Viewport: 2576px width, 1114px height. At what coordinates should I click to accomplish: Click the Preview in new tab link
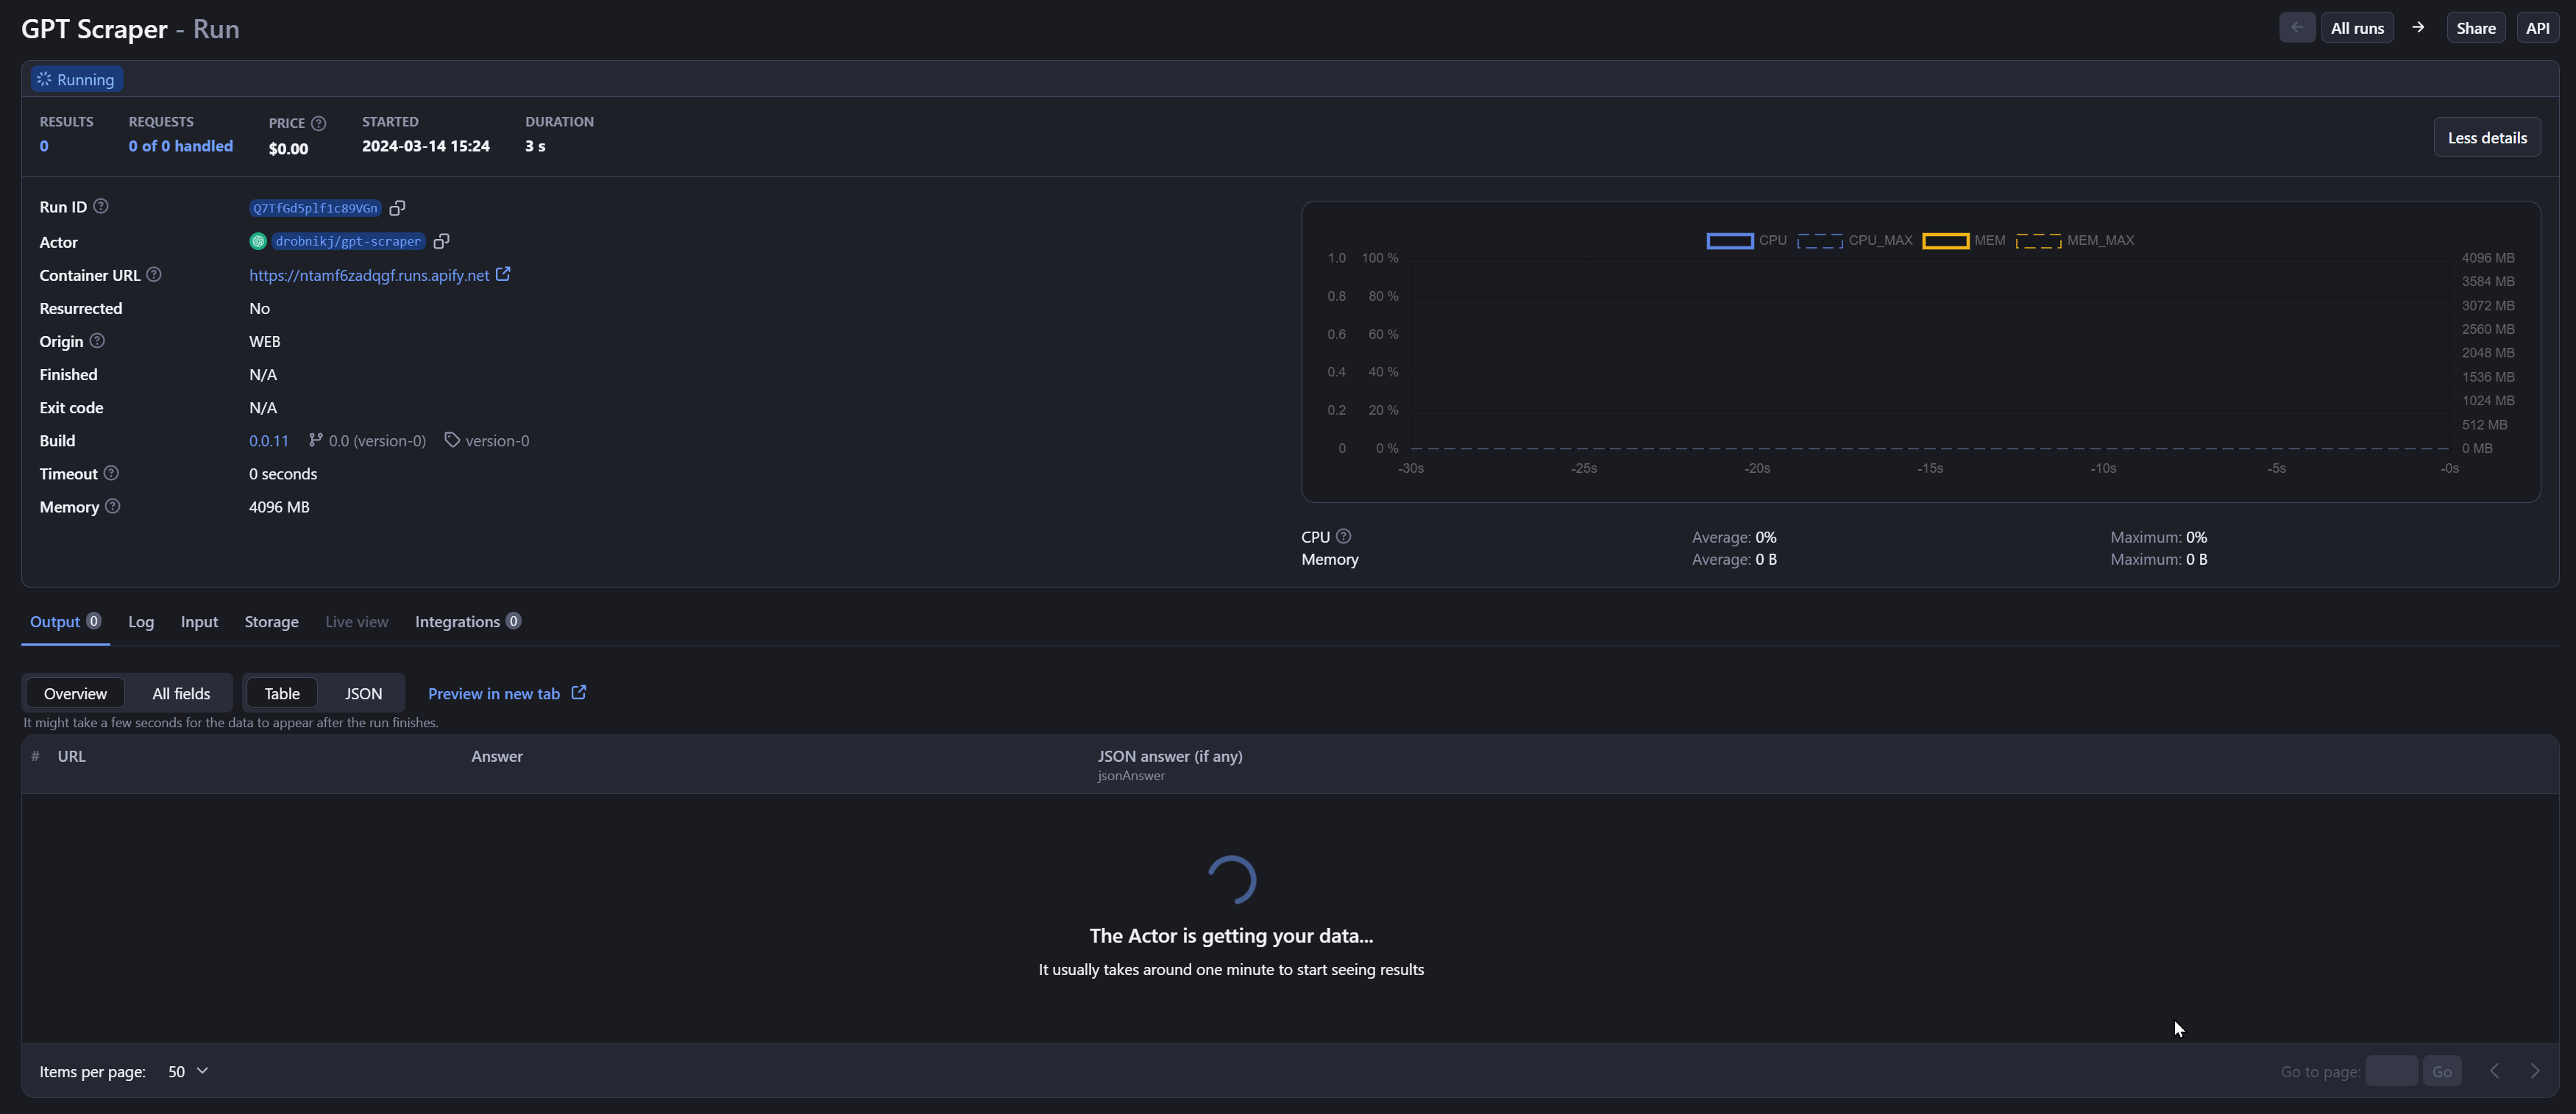click(493, 693)
